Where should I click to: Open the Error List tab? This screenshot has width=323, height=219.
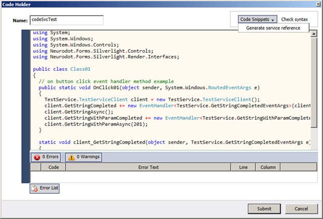click(45, 189)
